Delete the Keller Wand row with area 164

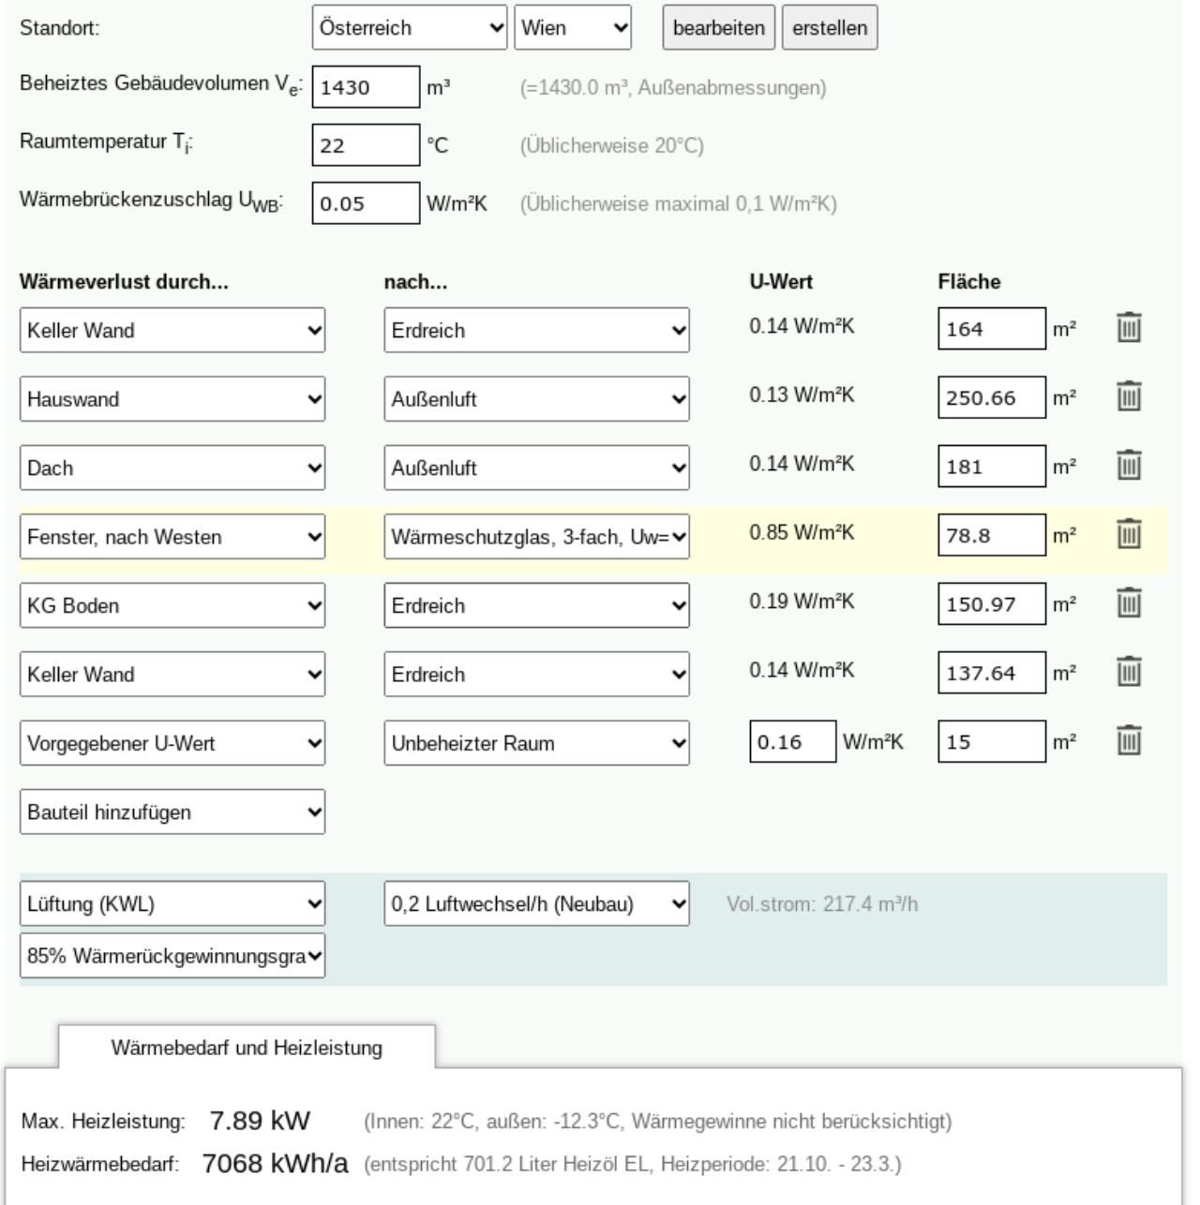[x=1129, y=328]
